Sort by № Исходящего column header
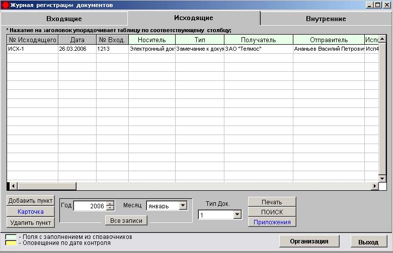 32,40
